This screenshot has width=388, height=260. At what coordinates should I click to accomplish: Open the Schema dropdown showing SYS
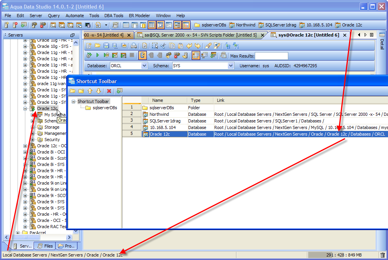pos(231,66)
